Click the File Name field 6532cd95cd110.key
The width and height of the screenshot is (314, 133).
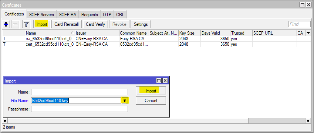76,101
